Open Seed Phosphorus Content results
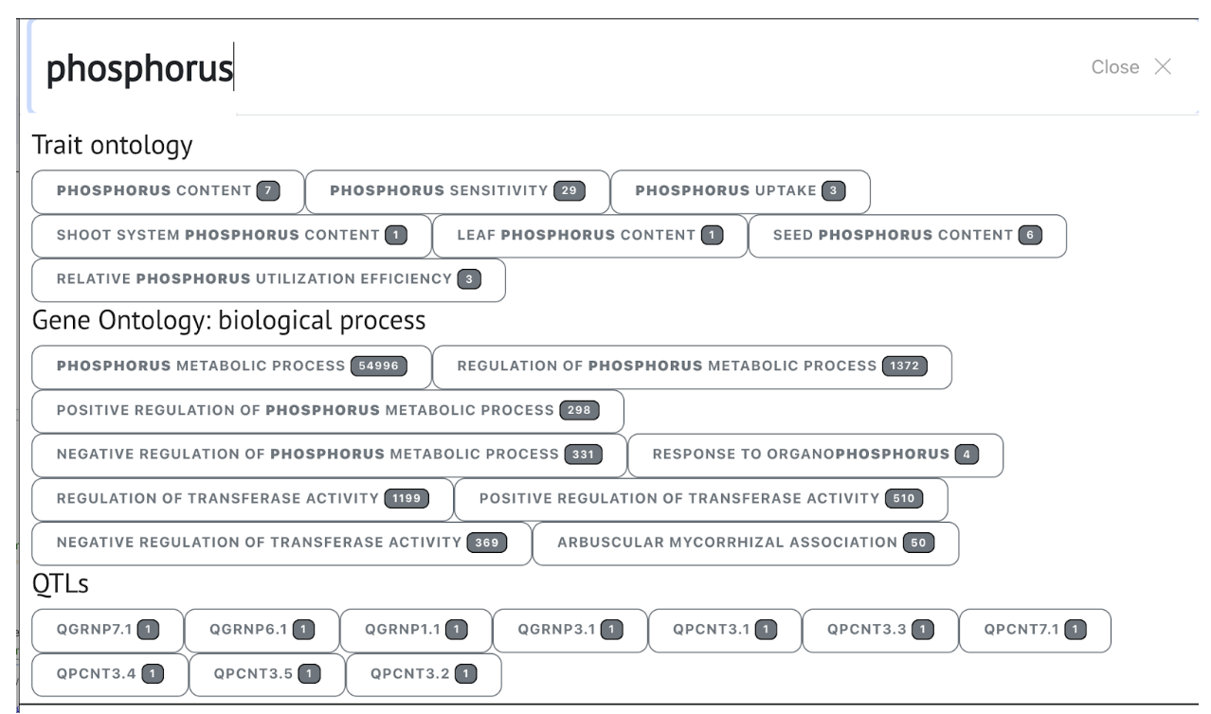Image resolution: width=1211 pixels, height=714 pixels. [907, 236]
